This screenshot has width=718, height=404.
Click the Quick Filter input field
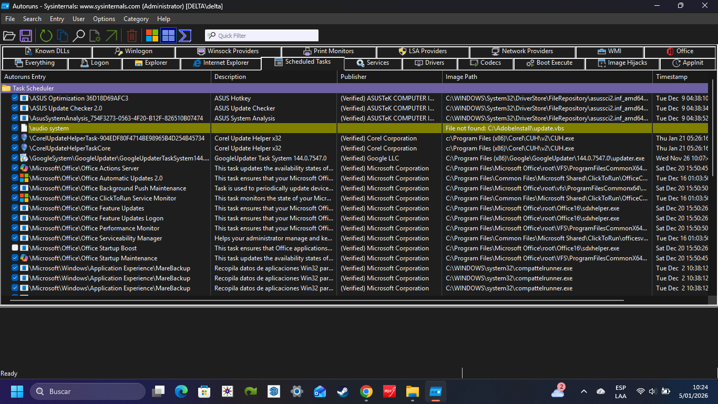[x=262, y=36]
